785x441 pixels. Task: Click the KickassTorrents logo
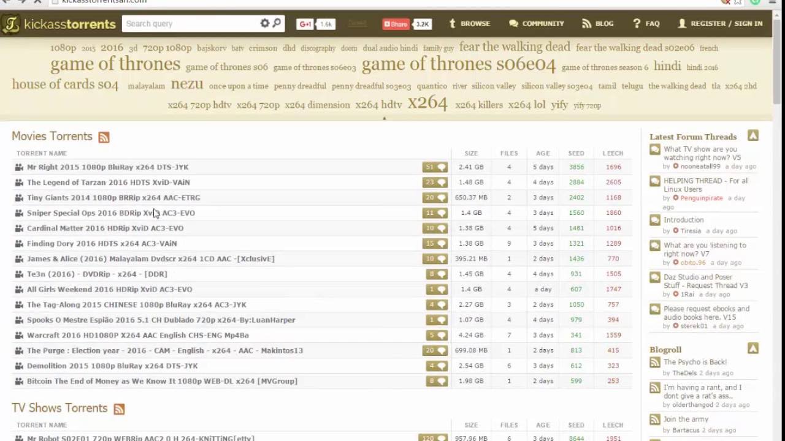point(59,24)
